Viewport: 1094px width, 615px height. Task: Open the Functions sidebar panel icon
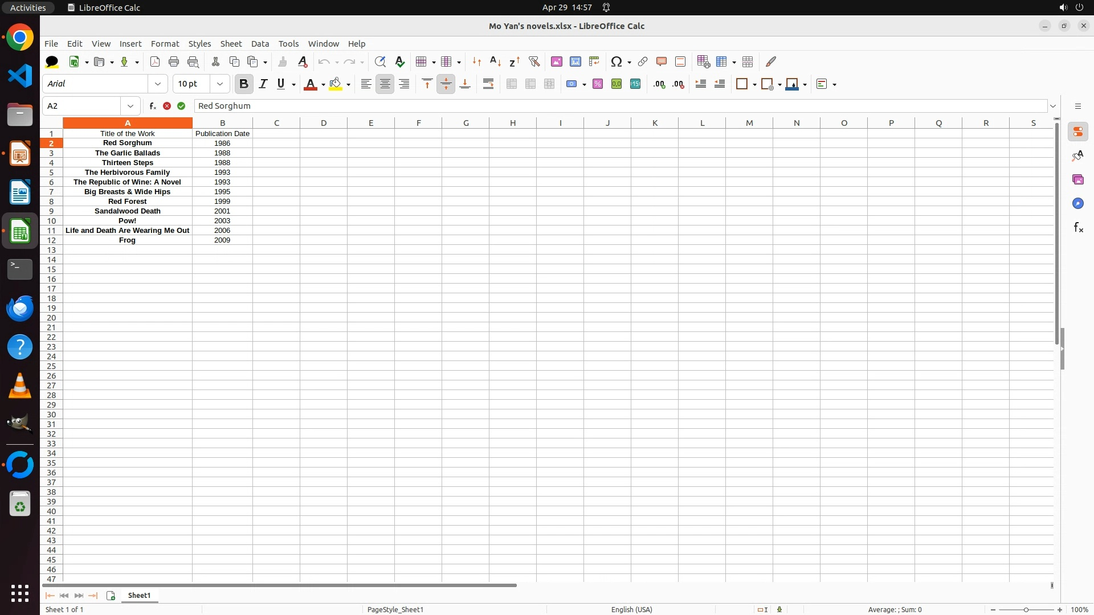(1078, 227)
